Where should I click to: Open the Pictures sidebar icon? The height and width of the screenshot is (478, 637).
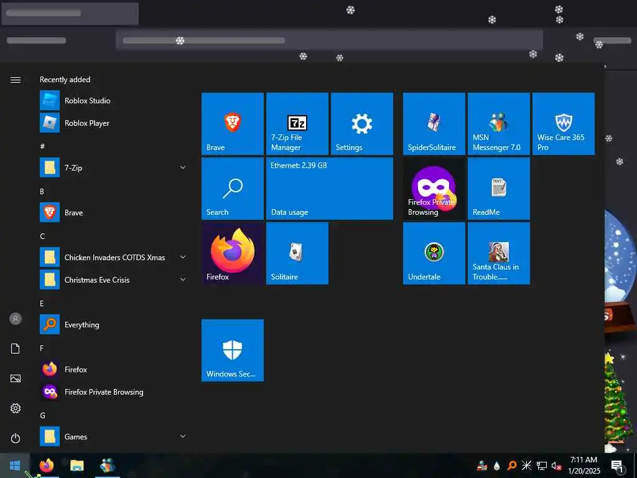pyautogui.click(x=16, y=378)
